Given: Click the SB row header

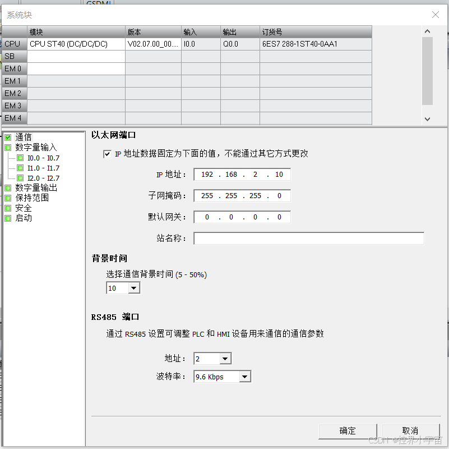Looking at the screenshot, I should pos(15,56).
